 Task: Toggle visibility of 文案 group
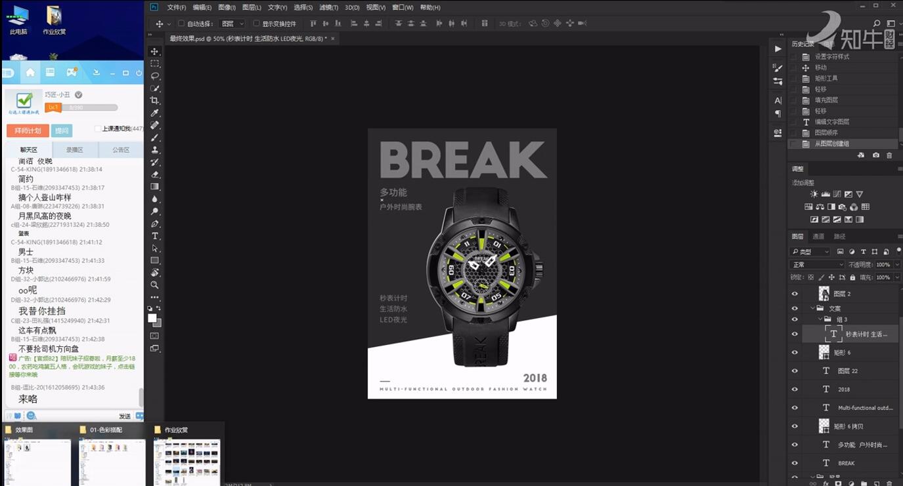click(x=795, y=308)
